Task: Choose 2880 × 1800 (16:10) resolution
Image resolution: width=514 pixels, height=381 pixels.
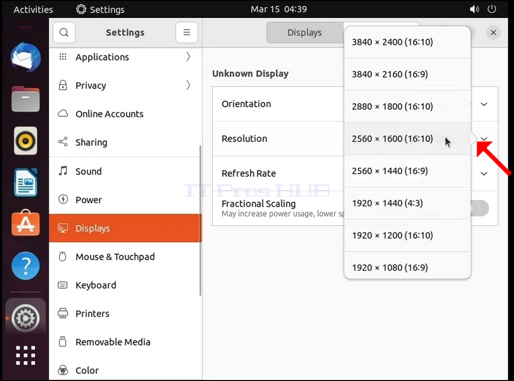Action: 407,107
